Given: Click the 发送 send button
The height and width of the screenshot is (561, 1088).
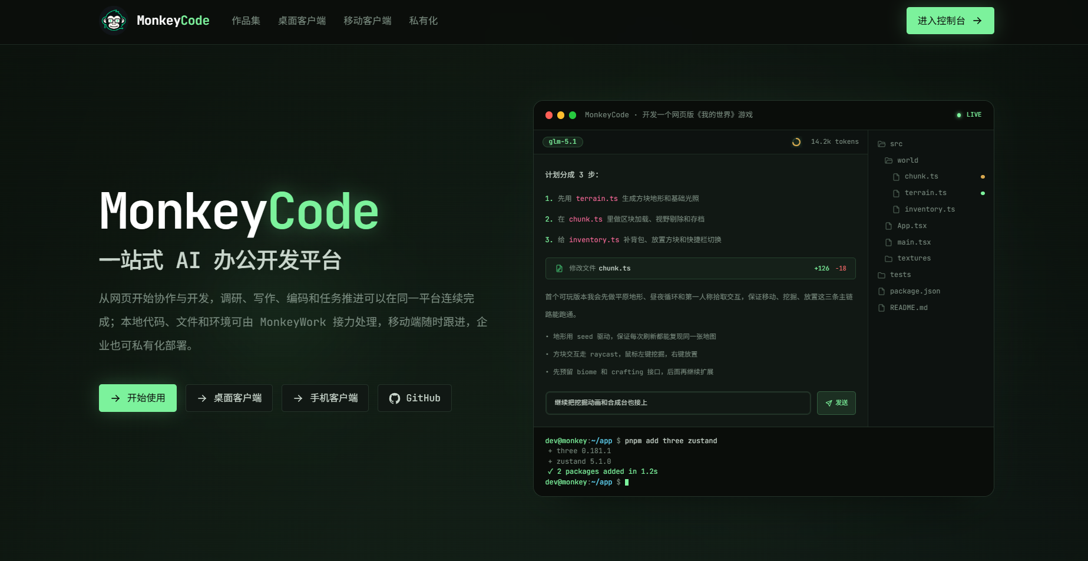Looking at the screenshot, I should coord(836,403).
